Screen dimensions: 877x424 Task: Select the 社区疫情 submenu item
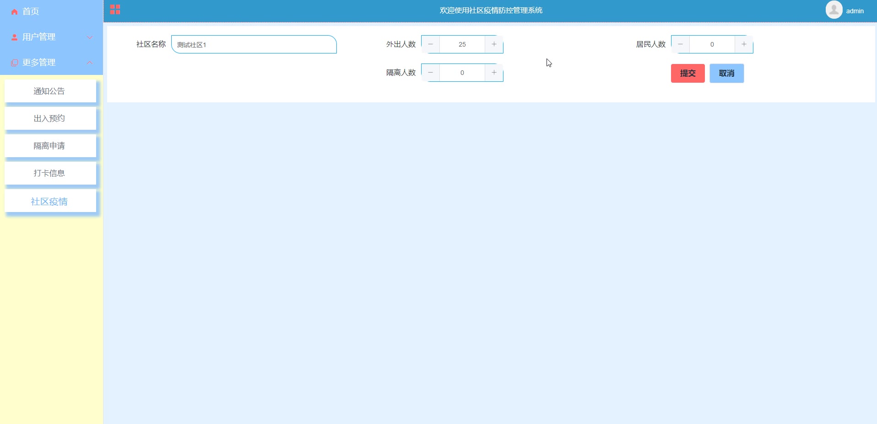(x=50, y=201)
